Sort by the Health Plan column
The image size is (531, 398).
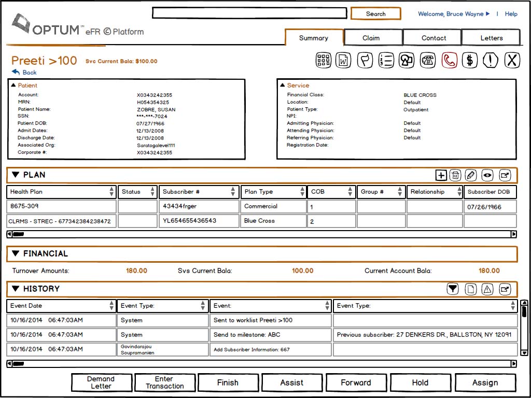coord(111,192)
